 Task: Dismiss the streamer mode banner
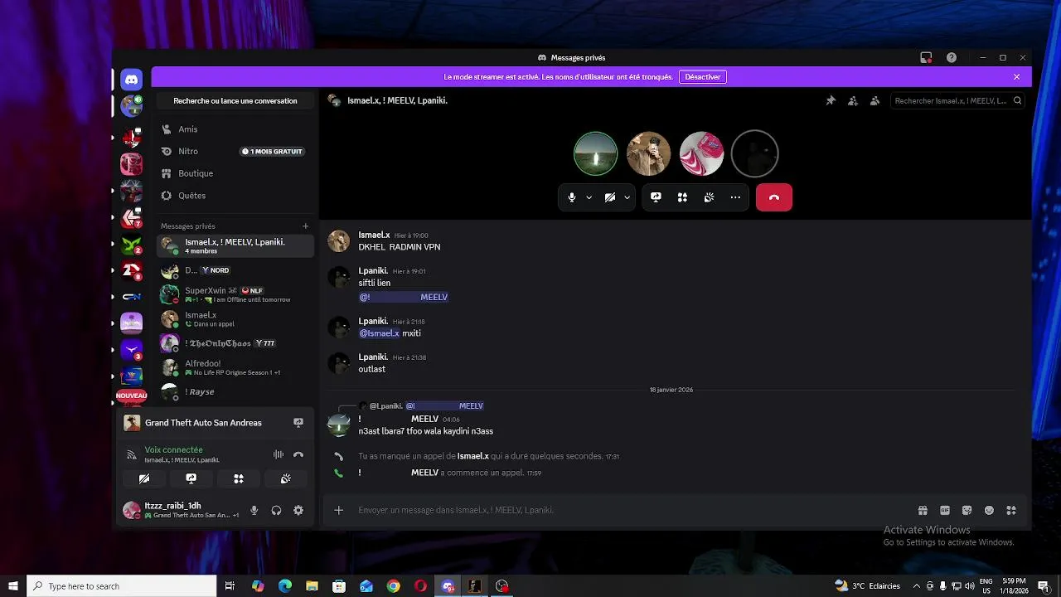(x=1017, y=77)
